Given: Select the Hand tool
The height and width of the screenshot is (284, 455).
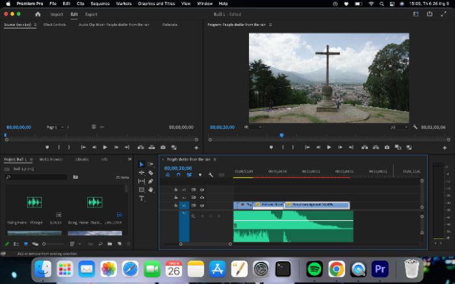Looking at the screenshot, I should [151, 190].
